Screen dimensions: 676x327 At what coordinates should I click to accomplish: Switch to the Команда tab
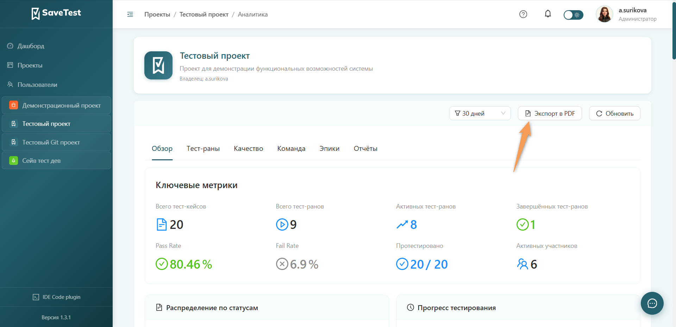[291, 148]
